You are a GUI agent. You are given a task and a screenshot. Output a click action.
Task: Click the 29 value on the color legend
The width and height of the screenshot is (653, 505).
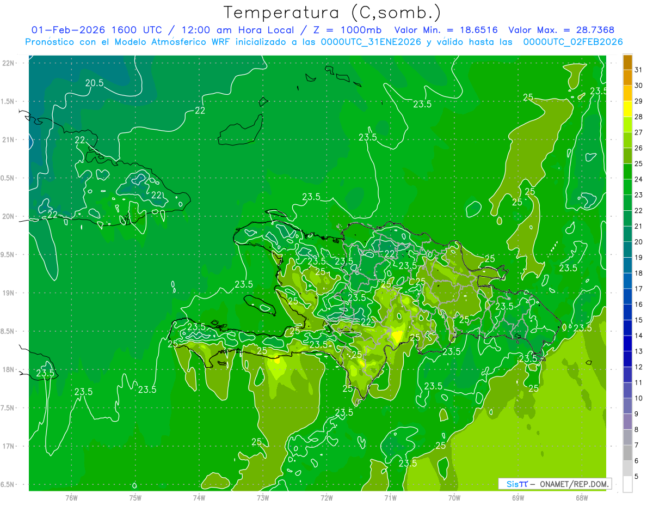click(x=639, y=101)
